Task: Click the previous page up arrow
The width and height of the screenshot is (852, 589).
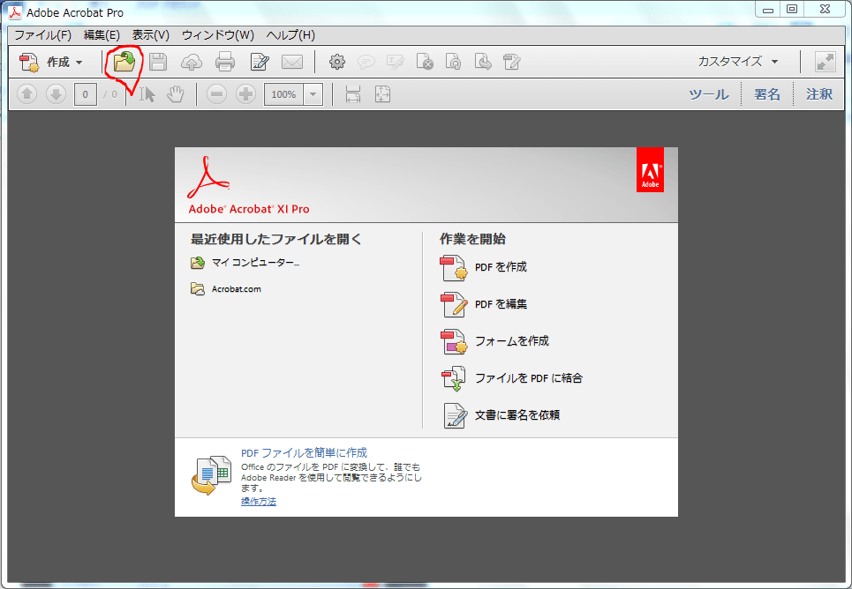Action: coord(26,94)
